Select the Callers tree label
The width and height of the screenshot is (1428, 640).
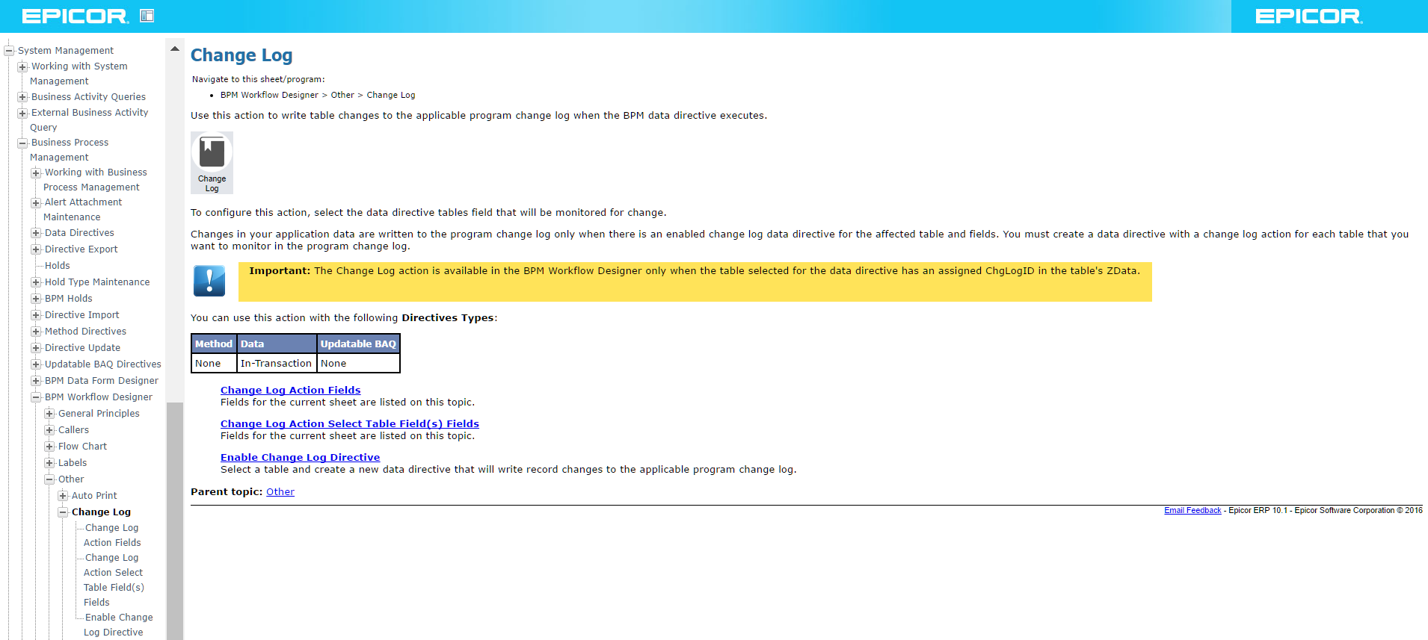click(73, 430)
